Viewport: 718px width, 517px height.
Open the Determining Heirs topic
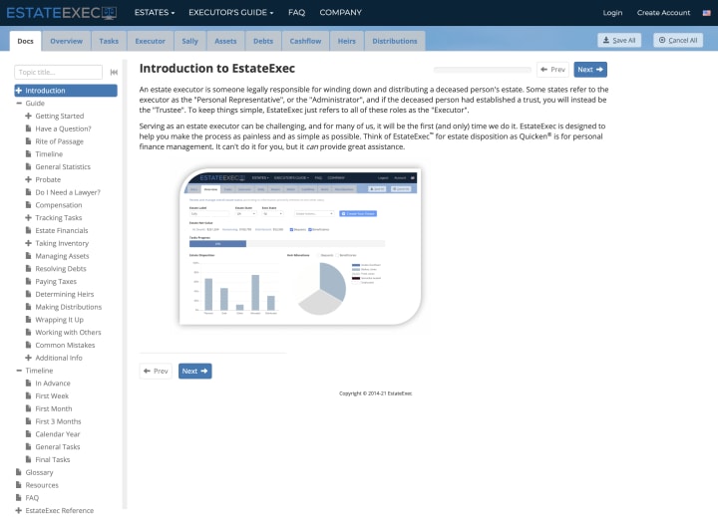[65, 294]
